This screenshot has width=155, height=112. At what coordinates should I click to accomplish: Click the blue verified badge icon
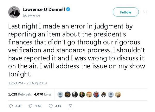(x=68, y=9)
